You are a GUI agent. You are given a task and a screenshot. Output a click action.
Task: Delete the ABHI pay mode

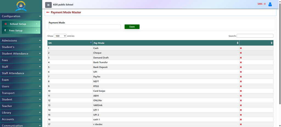pos(241,96)
